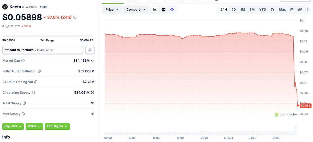This screenshot has width=313, height=142.
Task: Click the $0.05901 range low value
Action: point(9,40)
